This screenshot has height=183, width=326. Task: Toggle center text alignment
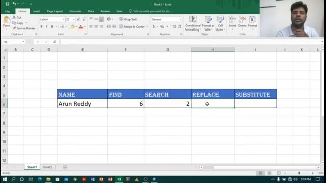(96, 27)
